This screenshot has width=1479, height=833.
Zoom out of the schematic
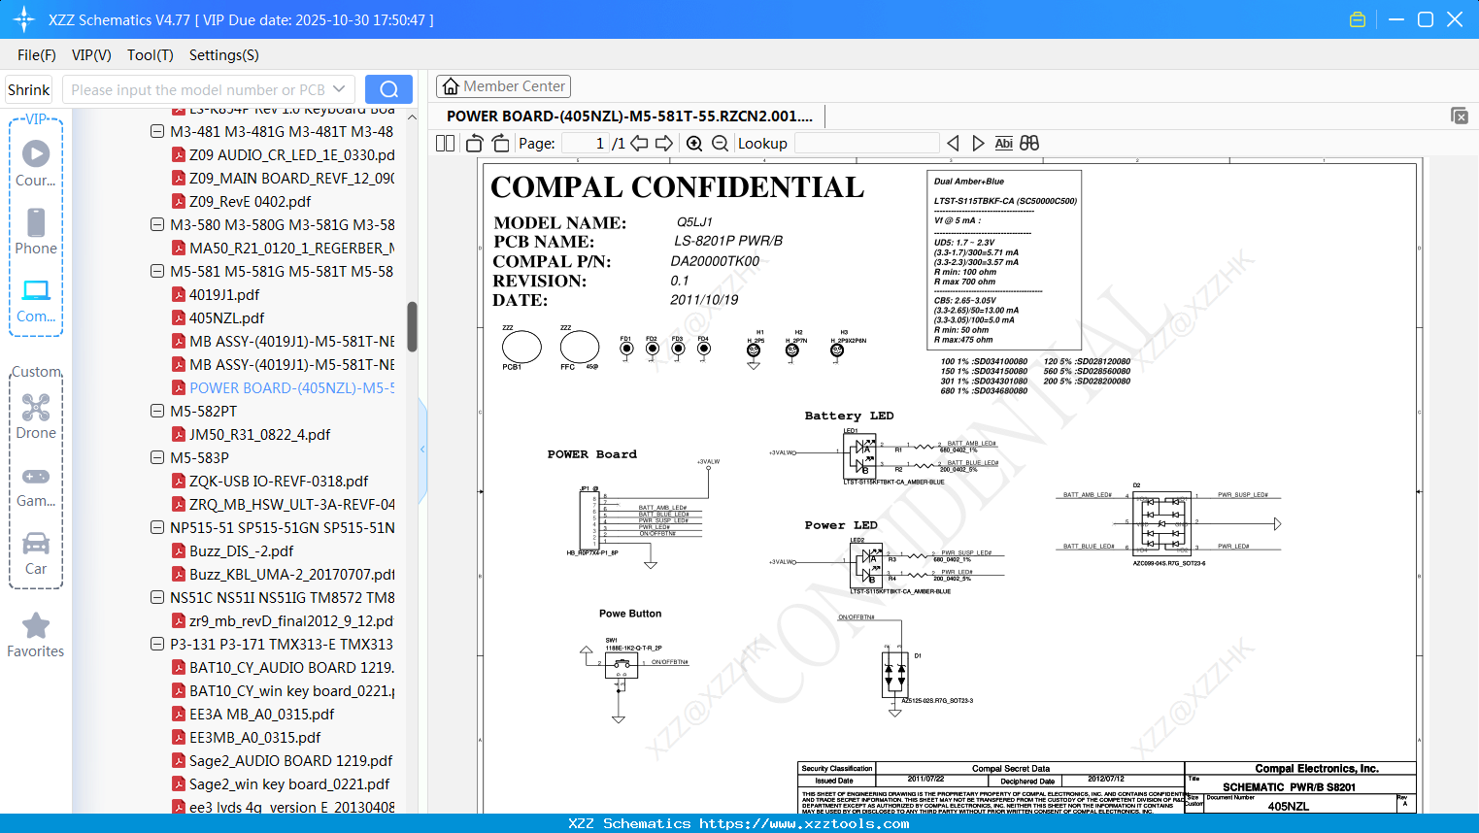720,144
